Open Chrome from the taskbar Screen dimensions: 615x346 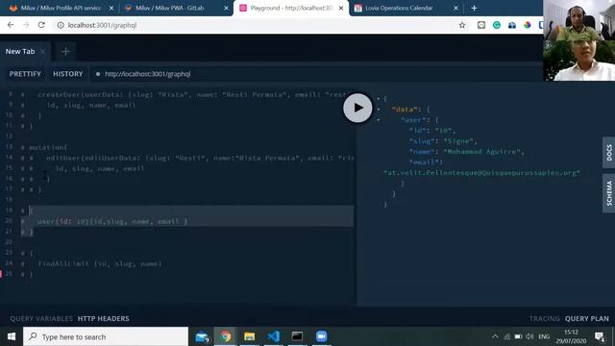[225, 336]
